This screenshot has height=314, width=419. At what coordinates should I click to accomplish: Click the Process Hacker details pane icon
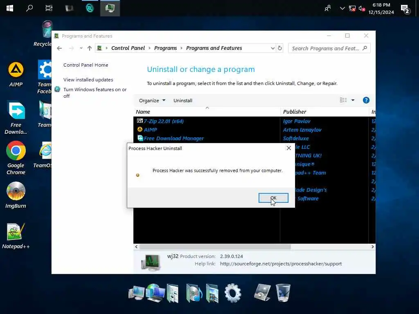tap(151, 262)
